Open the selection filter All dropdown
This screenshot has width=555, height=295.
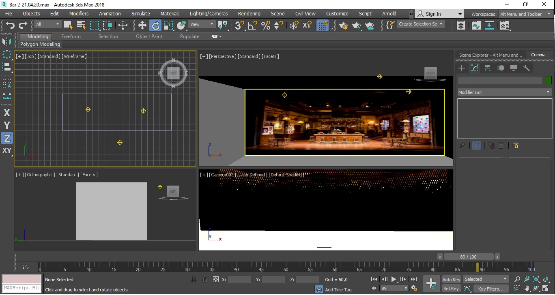tap(47, 24)
